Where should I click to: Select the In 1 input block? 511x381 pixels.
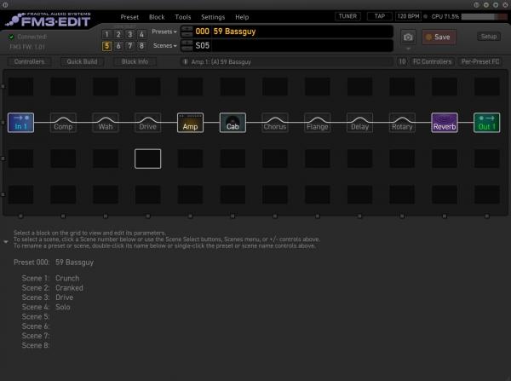pos(20,123)
